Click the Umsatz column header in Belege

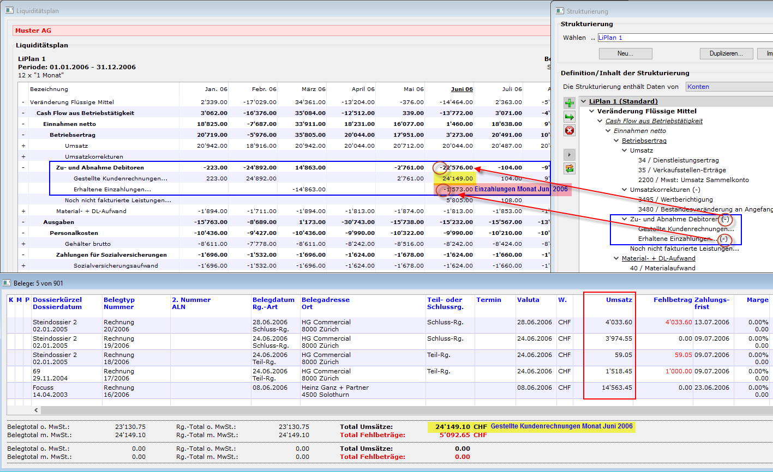pos(619,300)
